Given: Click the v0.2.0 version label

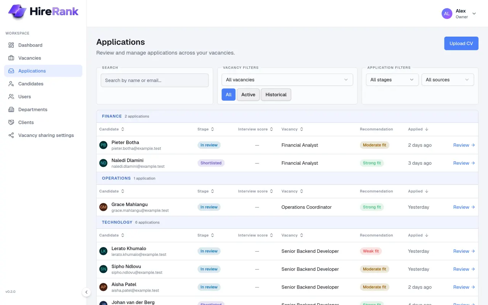Looking at the screenshot, I should point(10,292).
